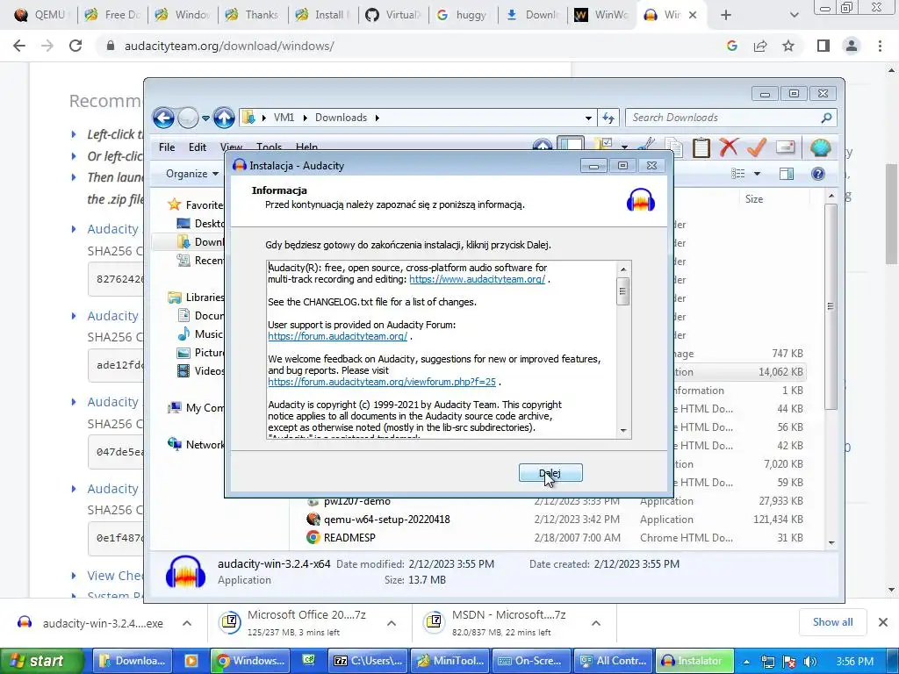Viewport: 899px width, 674px height.
Task: Toggle the Chrome side panel icon
Action: (x=823, y=46)
